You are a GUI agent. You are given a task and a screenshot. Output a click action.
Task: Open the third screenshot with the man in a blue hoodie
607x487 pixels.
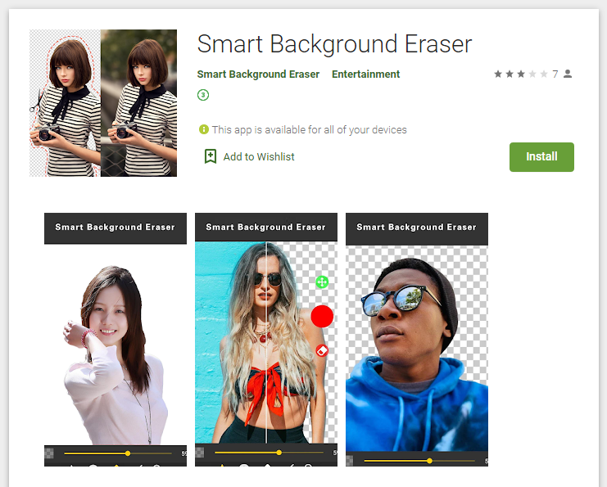(x=416, y=339)
